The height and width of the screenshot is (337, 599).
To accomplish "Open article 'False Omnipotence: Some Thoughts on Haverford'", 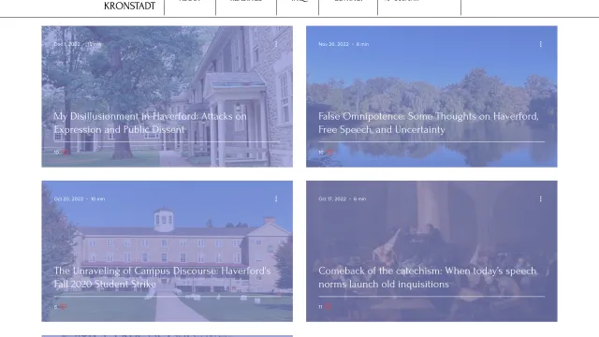I will [x=429, y=123].
